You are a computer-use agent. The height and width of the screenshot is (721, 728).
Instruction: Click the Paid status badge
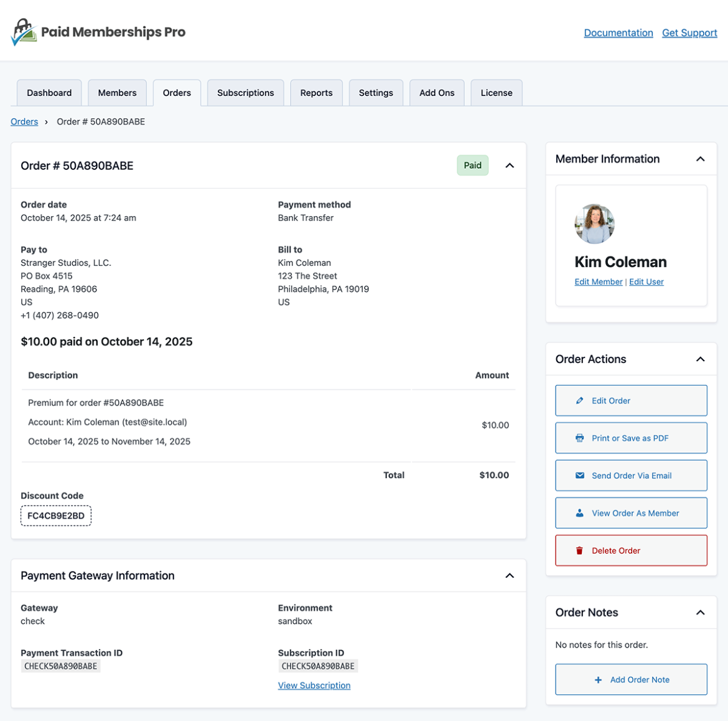[x=472, y=165]
